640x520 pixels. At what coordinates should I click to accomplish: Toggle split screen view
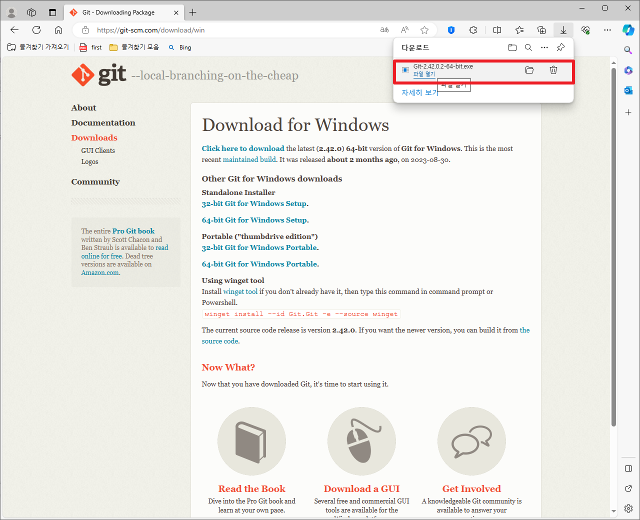497,30
